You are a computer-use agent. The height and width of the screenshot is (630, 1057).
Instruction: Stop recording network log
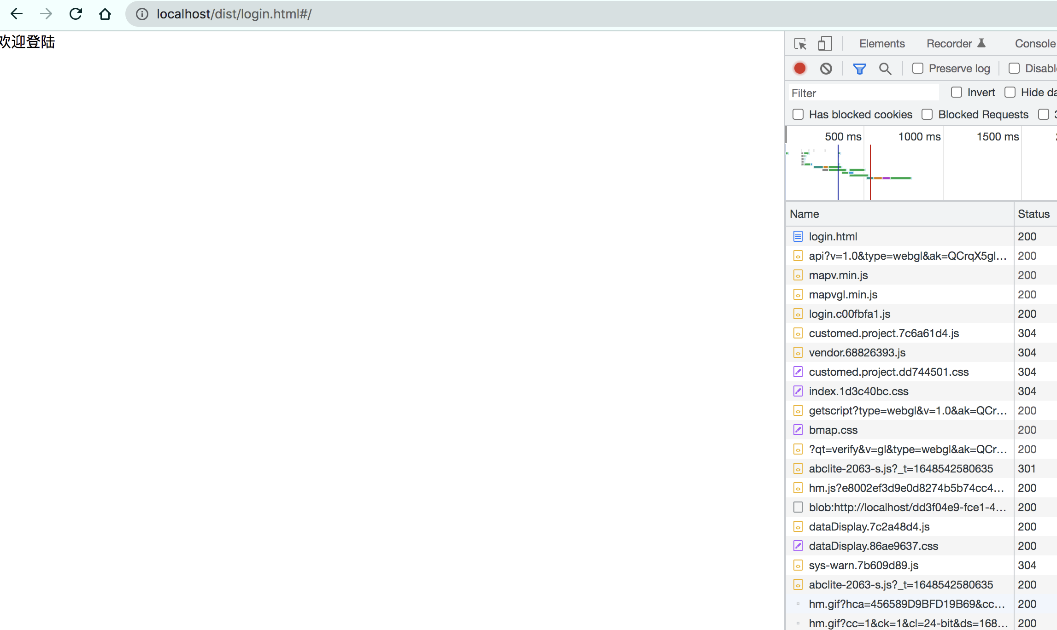coord(800,69)
